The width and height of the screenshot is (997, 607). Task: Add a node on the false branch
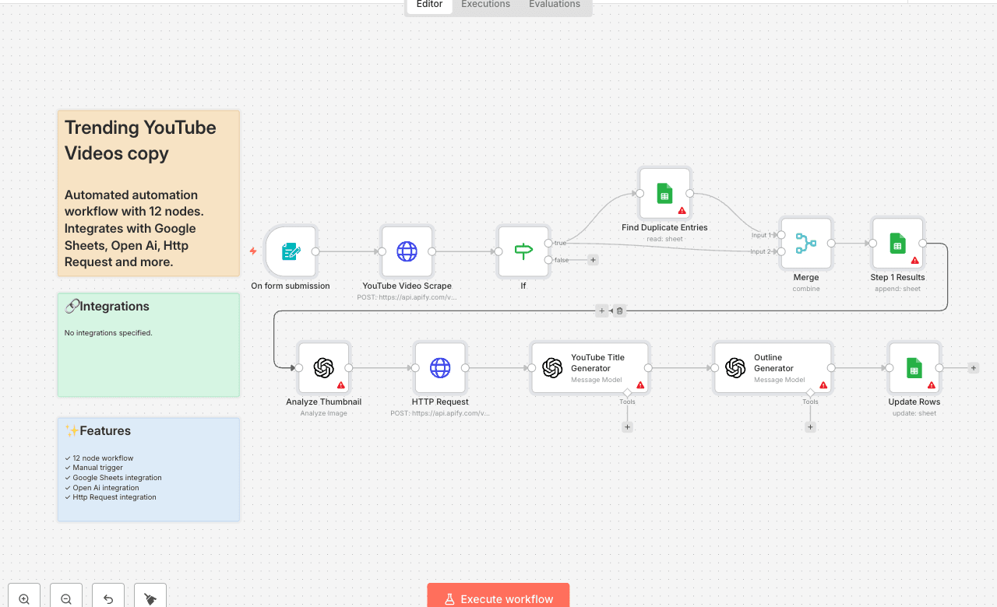tap(593, 259)
